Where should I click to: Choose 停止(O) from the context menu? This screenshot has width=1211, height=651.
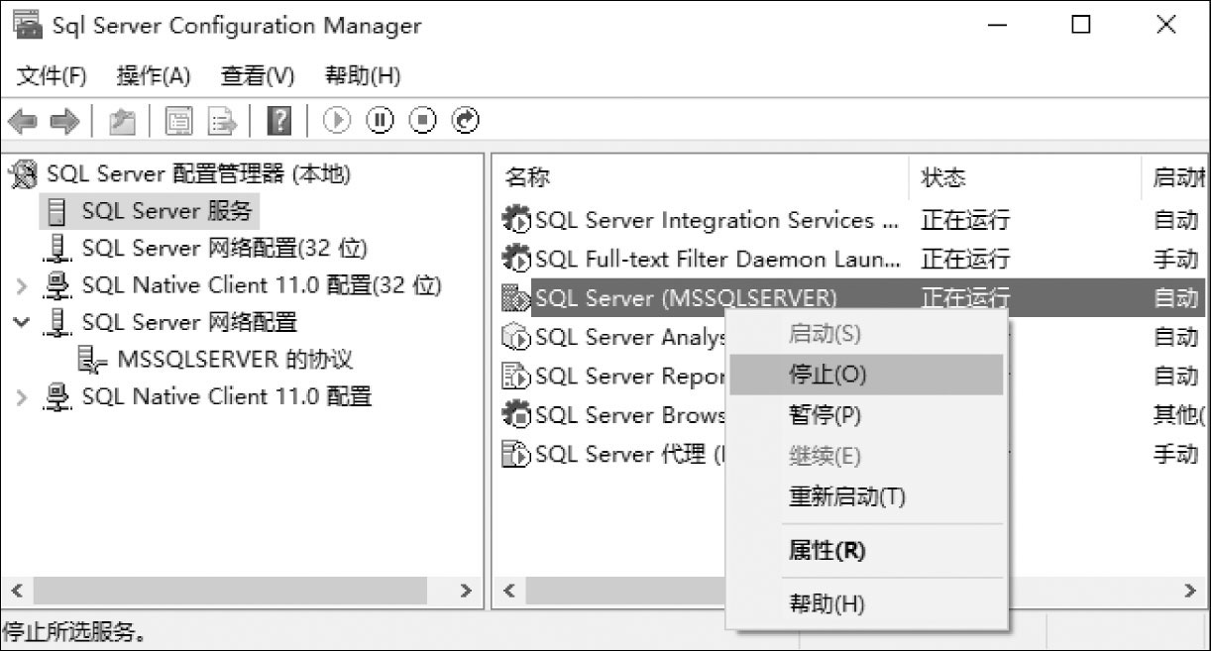(866, 375)
